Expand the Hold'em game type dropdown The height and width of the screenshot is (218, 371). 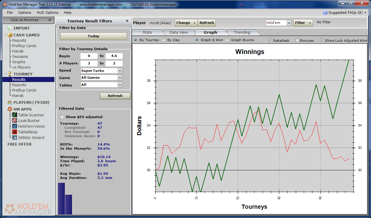289,23
